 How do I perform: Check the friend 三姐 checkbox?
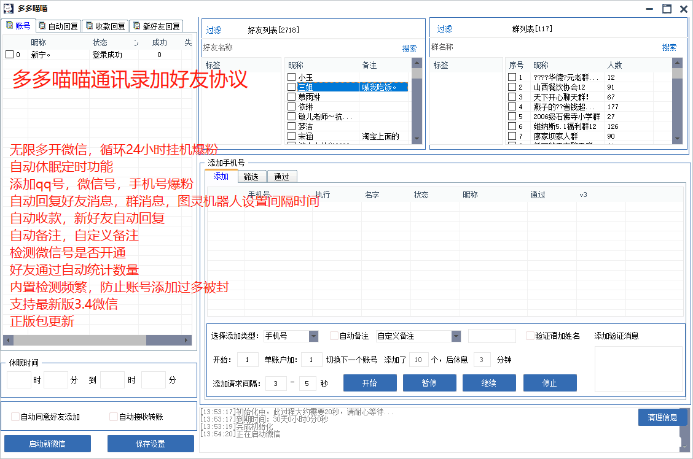click(291, 87)
